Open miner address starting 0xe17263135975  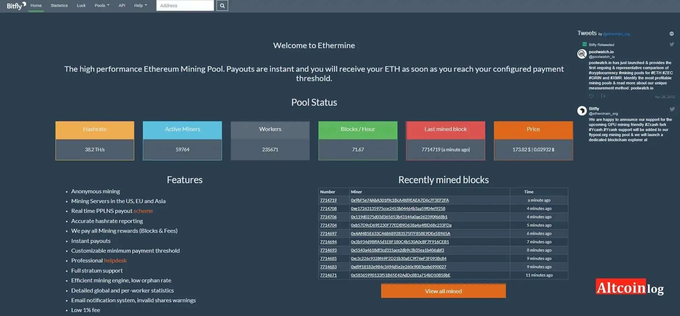click(398, 208)
